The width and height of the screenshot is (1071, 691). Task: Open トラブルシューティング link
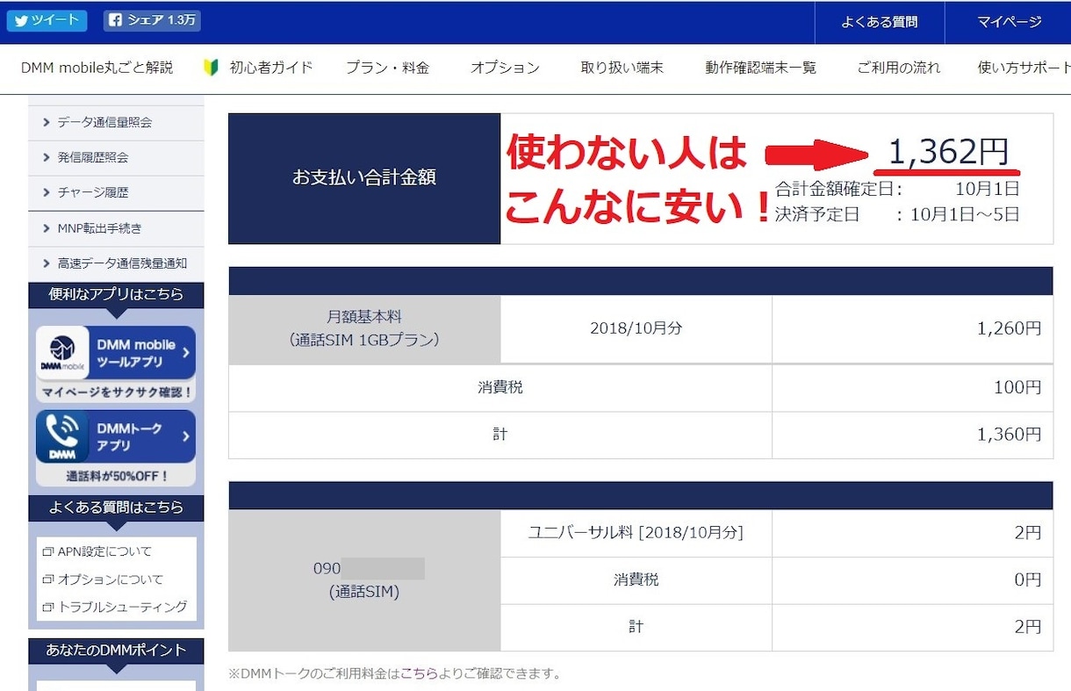point(122,607)
